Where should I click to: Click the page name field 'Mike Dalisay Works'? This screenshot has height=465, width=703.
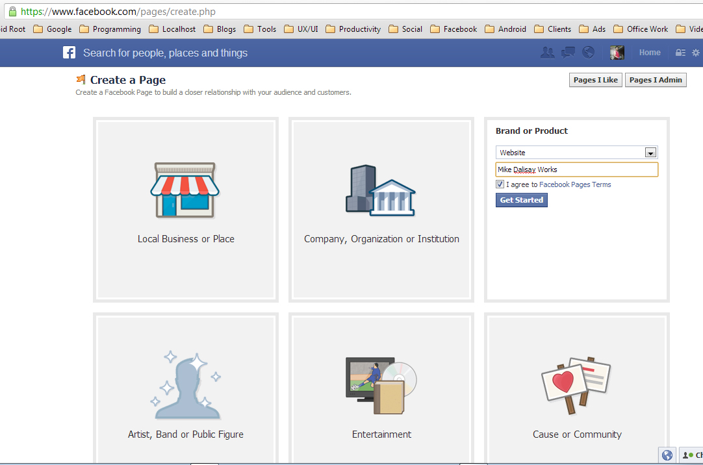[576, 170]
